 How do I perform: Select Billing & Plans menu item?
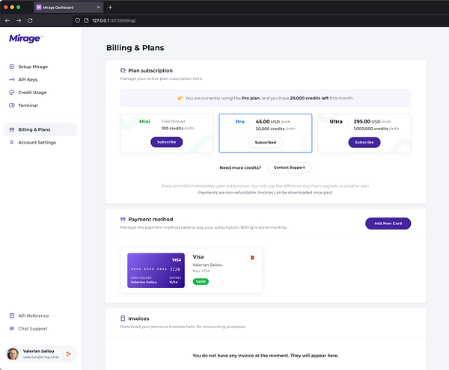(x=40, y=129)
